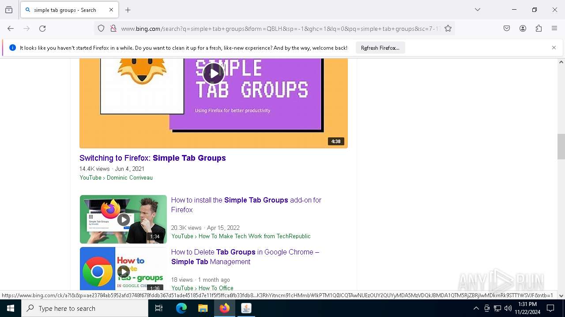The width and height of the screenshot is (565, 317).
Task: Bookmark this page with star icon
Action: pos(448,29)
